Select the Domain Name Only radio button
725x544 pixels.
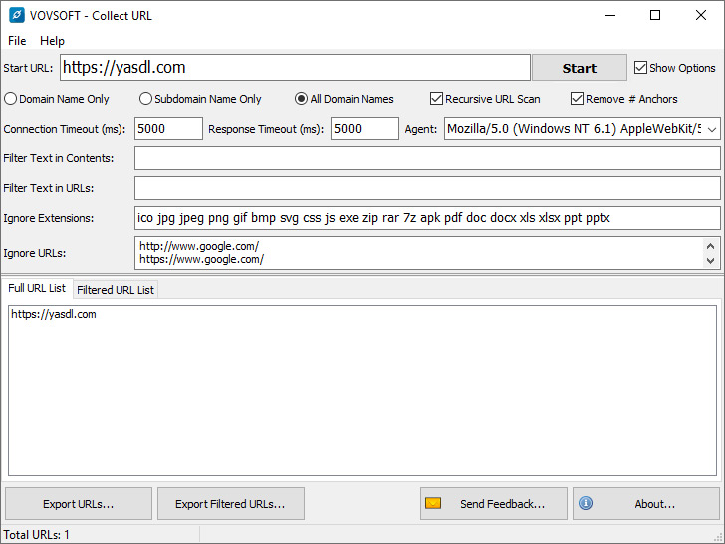11,99
